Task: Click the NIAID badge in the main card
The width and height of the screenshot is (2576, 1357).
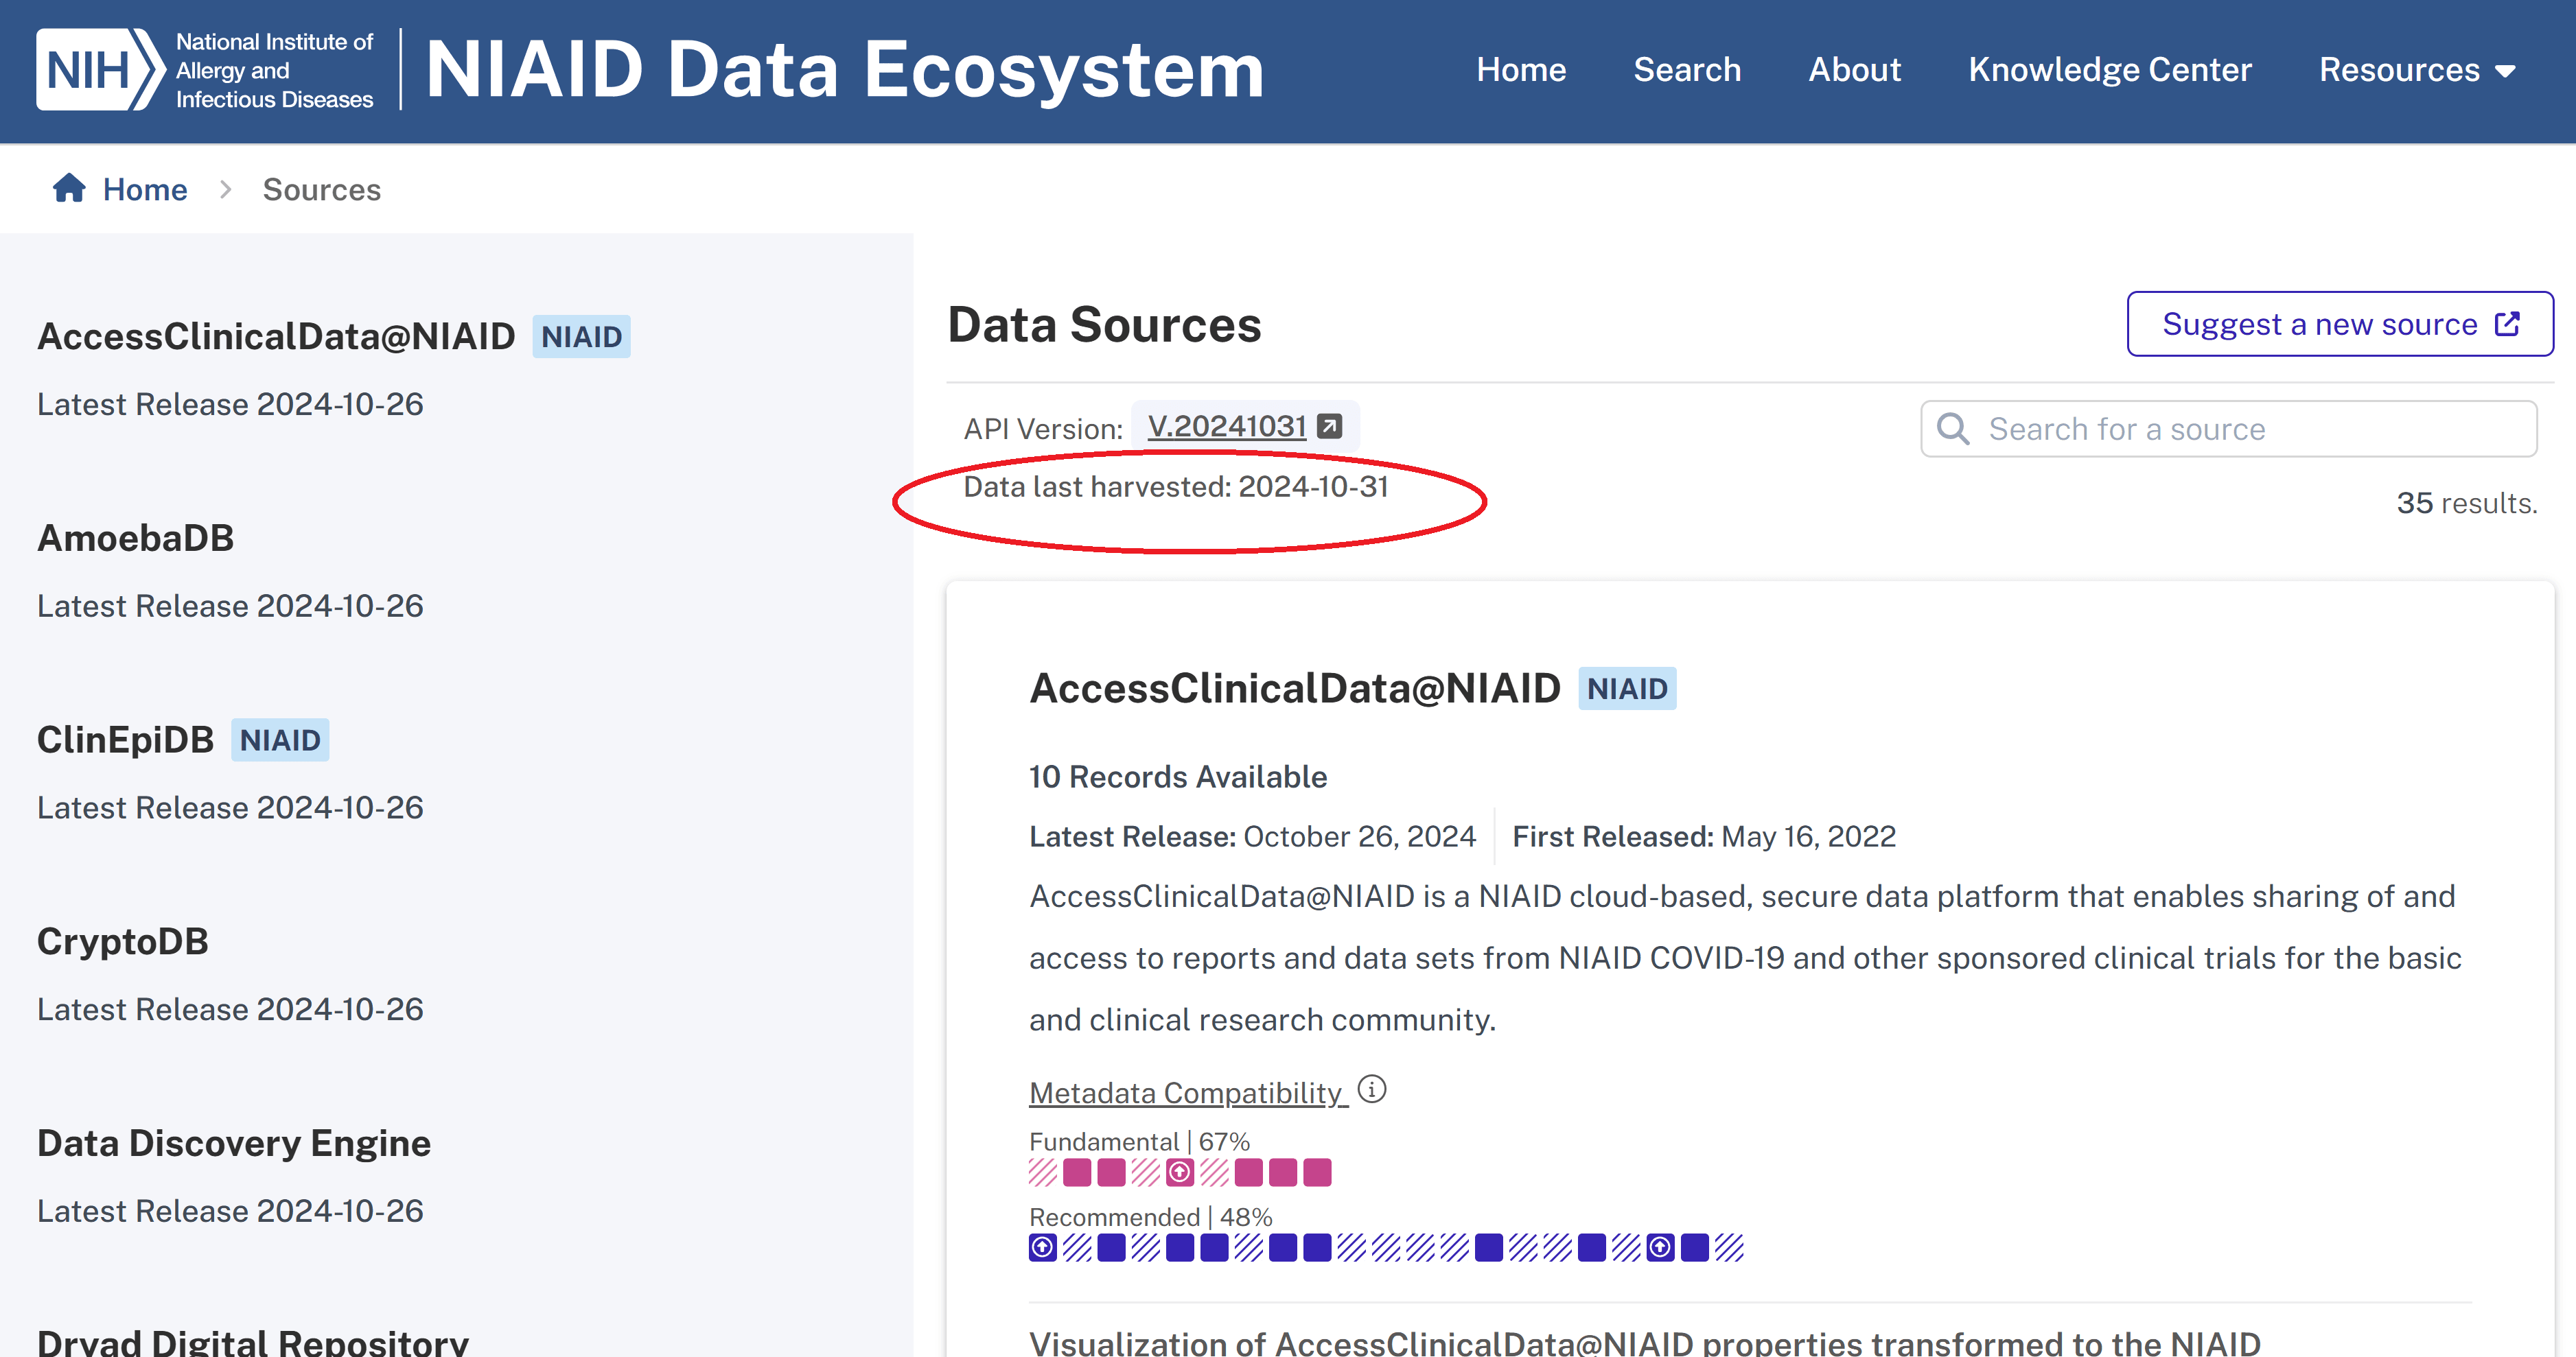Action: 1627,689
